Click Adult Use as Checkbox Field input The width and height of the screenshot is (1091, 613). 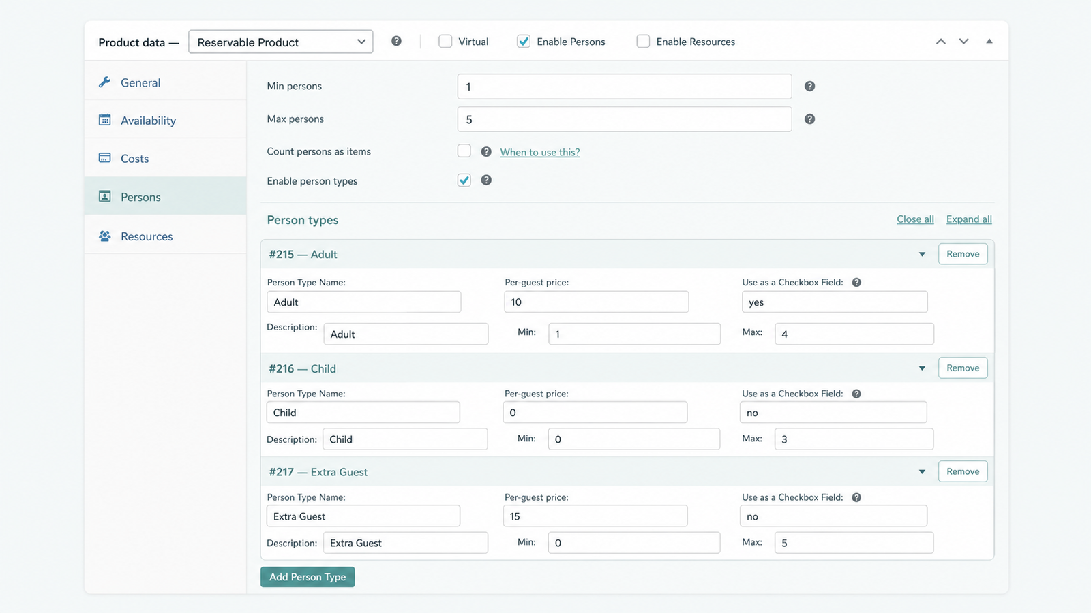(x=835, y=302)
